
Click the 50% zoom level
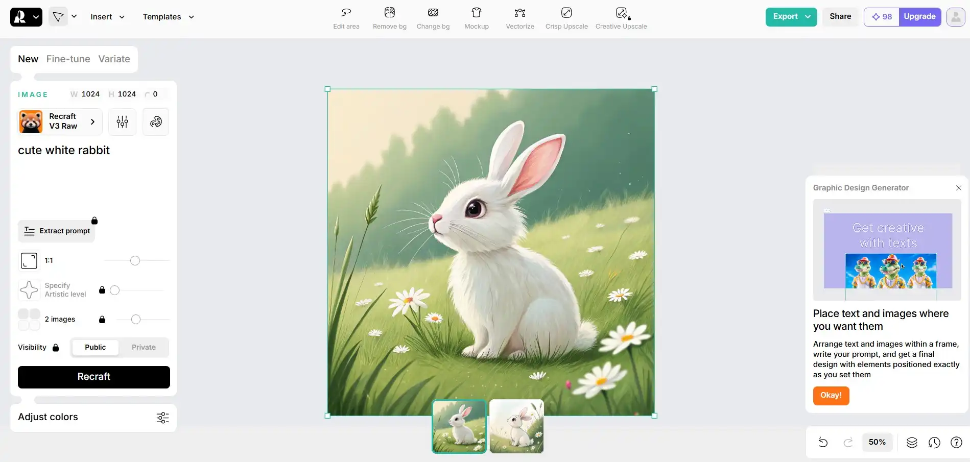877,442
